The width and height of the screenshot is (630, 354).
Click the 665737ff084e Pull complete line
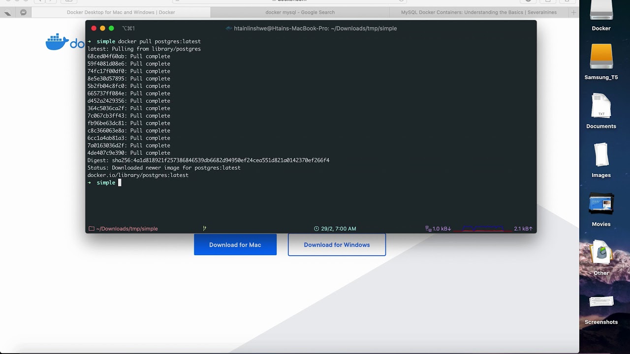pos(129,93)
